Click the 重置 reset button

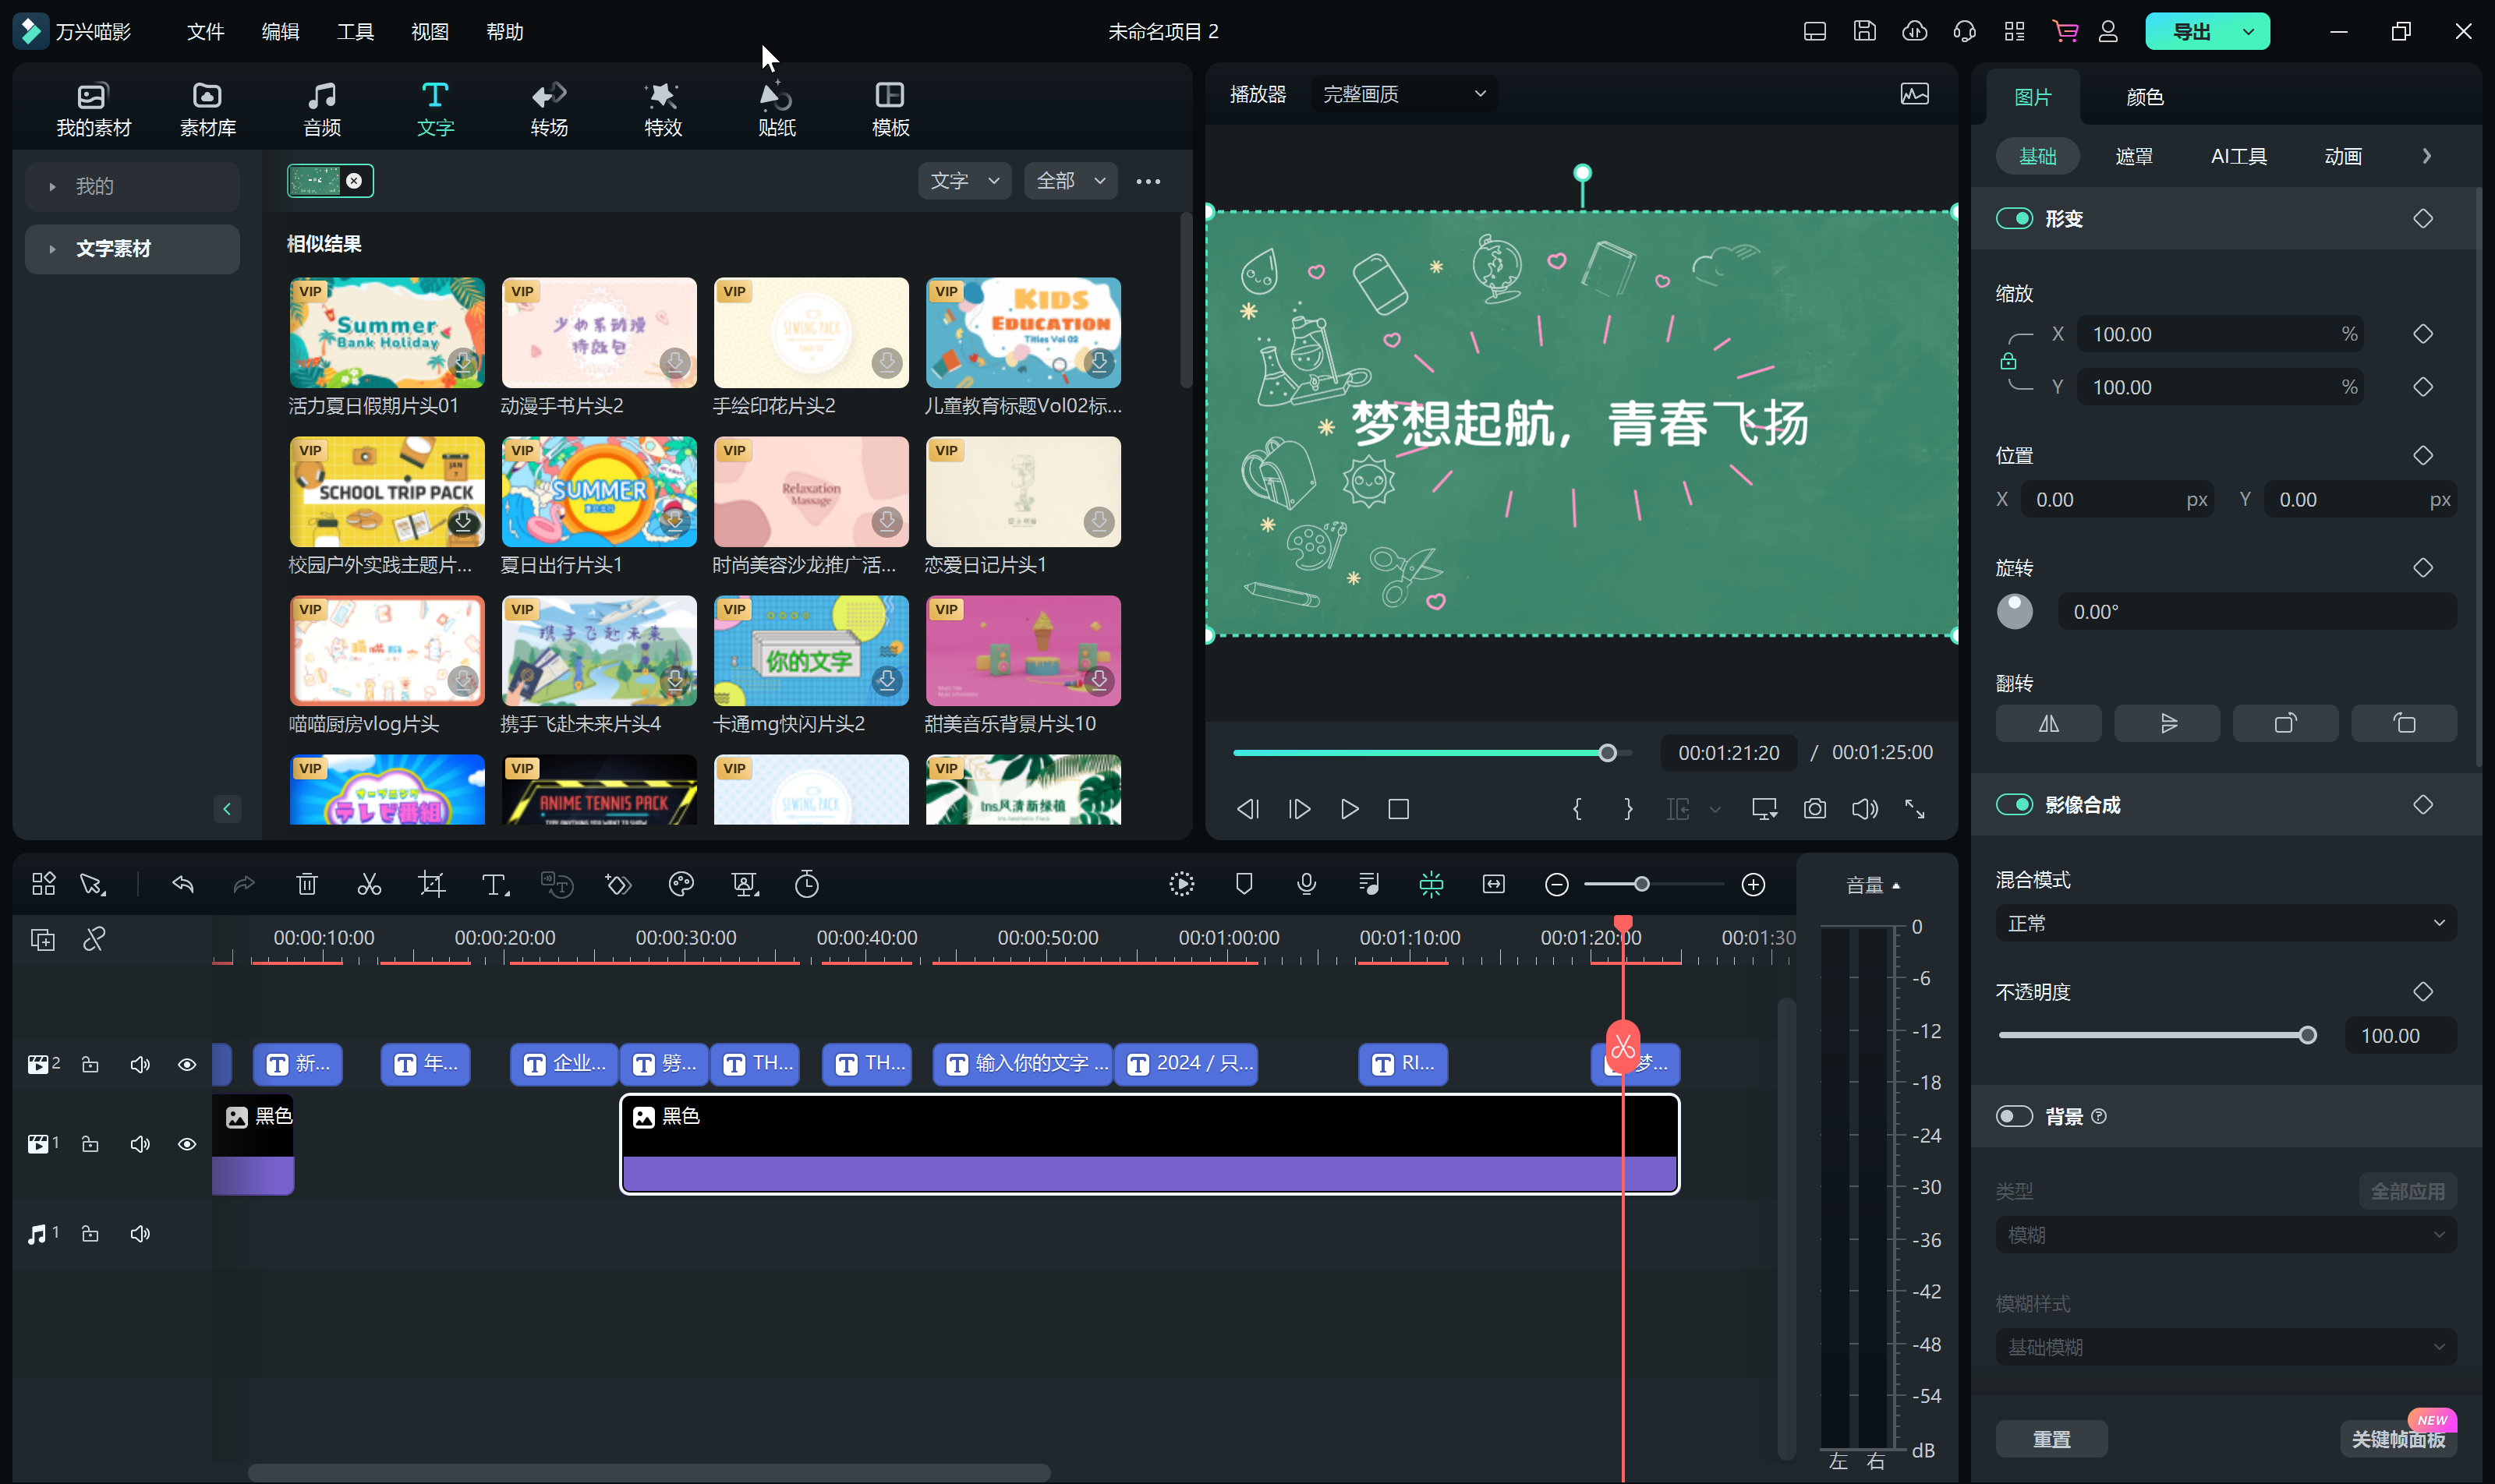2051,1438
